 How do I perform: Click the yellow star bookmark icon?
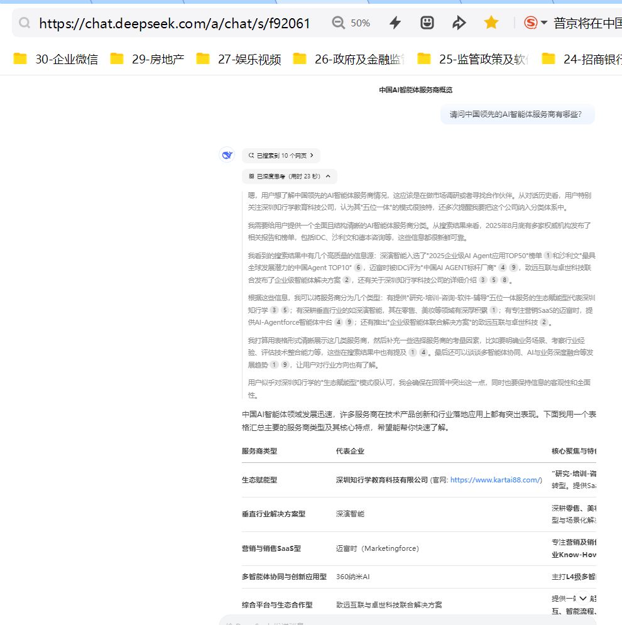coord(491,23)
